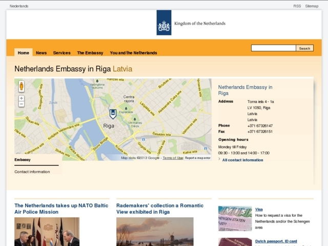Click the Dutch passport thumbnail image
The height and width of the screenshot is (246, 328).
click(x=235, y=242)
